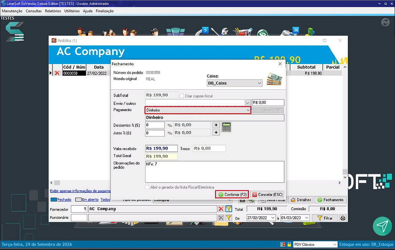Click the green paper plane send button

(382, 226)
